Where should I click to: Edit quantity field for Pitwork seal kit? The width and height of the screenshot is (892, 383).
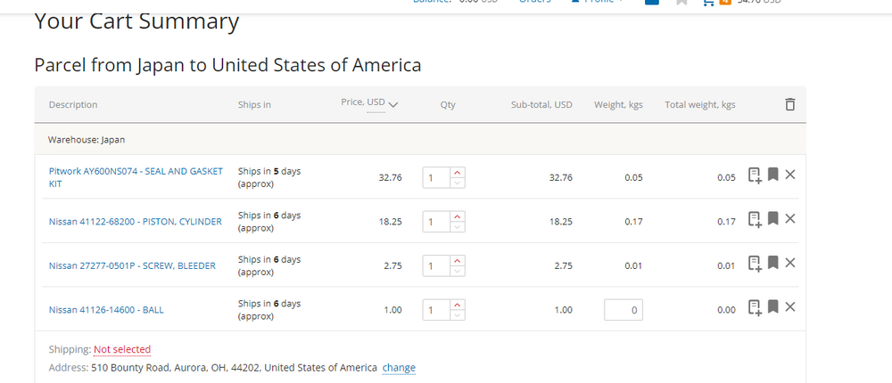point(437,177)
